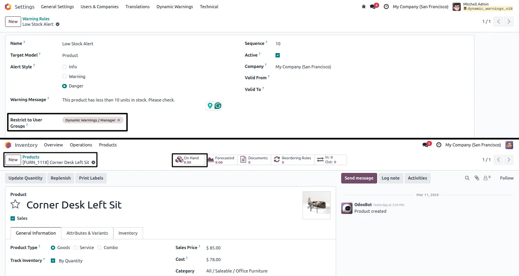Open Mitchell Admin user avatar menu
The image size is (519, 276).
456,7
